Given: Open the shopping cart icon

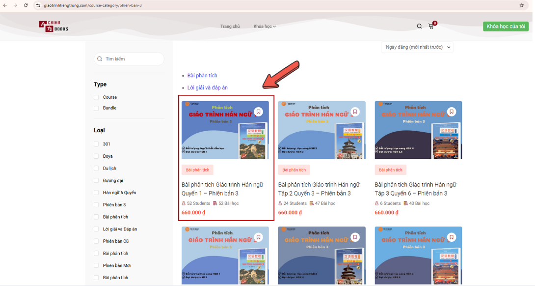Looking at the screenshot, I should pyautogui.click(x=430, y=26).
